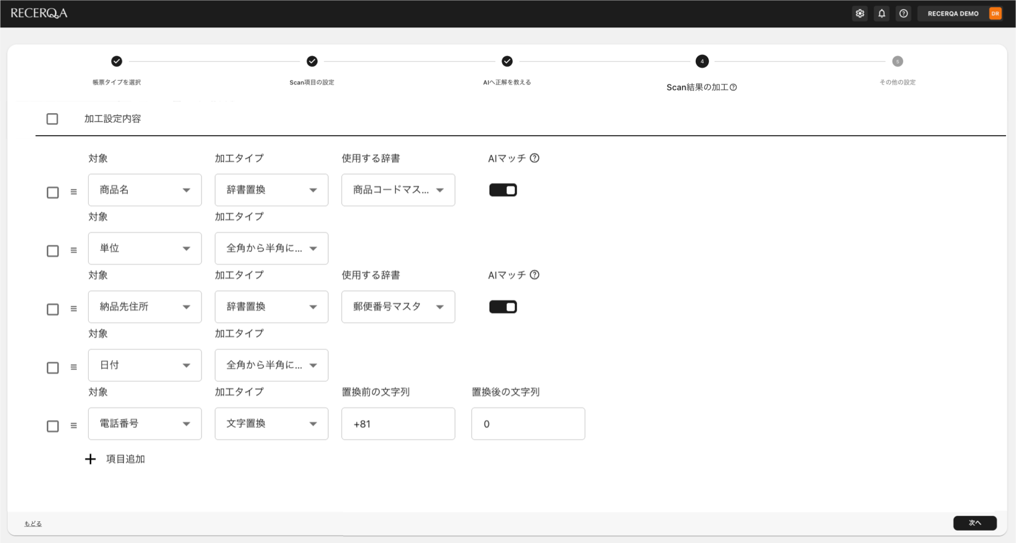This screenshot has height=543, width=1016.
Task: Go to AIへ正解を教える step label
Action: coord(507,83)
